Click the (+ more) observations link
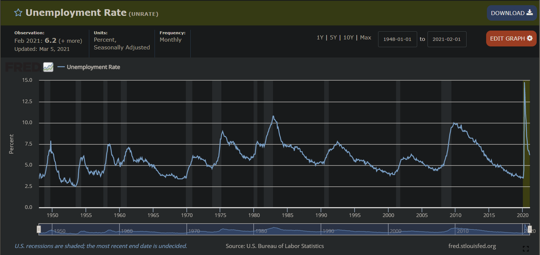 70,41
